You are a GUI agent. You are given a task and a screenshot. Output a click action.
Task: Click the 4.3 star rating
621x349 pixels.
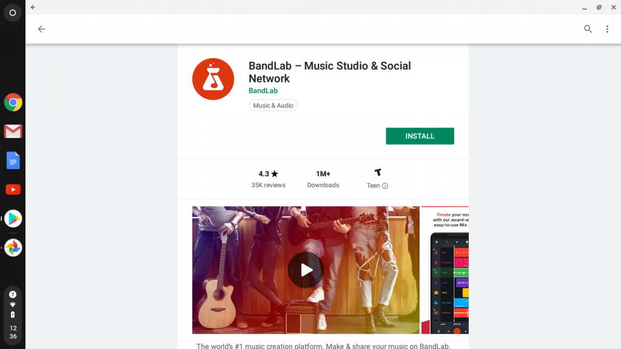click(x=268, y=174)
